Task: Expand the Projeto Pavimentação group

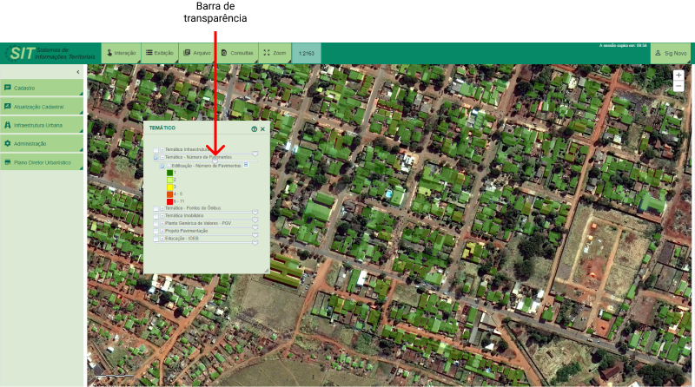Action: point(162,231)
